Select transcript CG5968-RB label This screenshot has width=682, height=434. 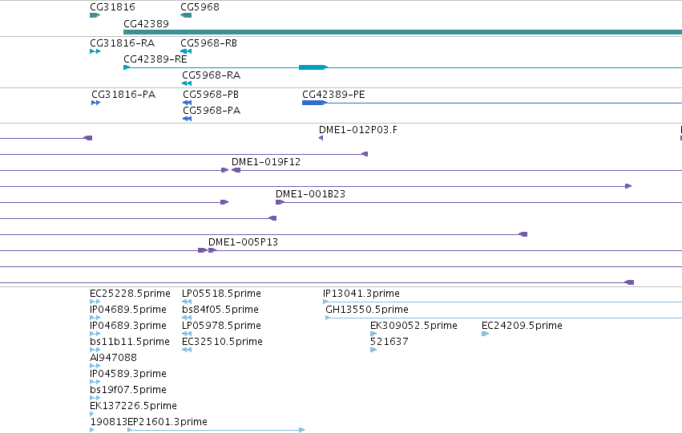(x=209, y=43)
